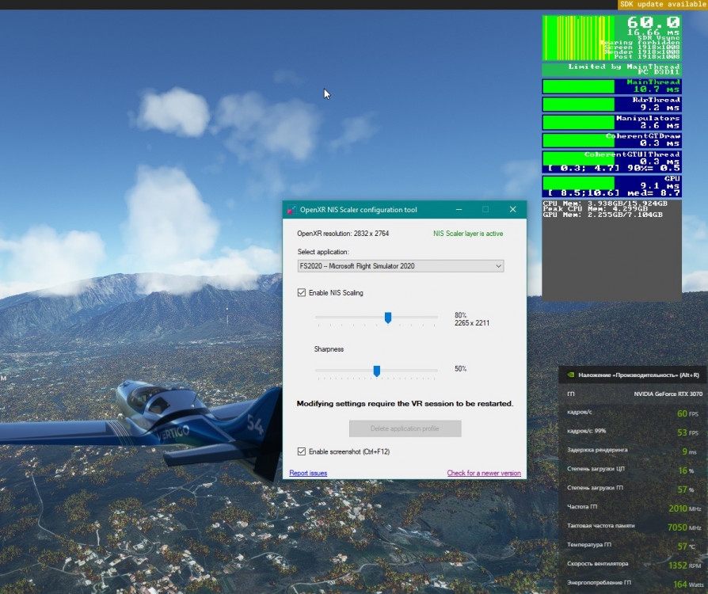The width and height of the screenshot is (708, 594).
Task: Minimize the NIS Scaler configuration window
Action: coord(459,210)
